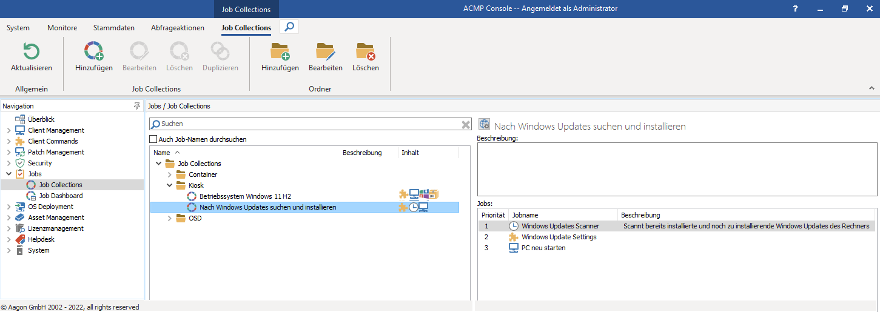Collapse the Kiosk folder

tap(170, 185)
